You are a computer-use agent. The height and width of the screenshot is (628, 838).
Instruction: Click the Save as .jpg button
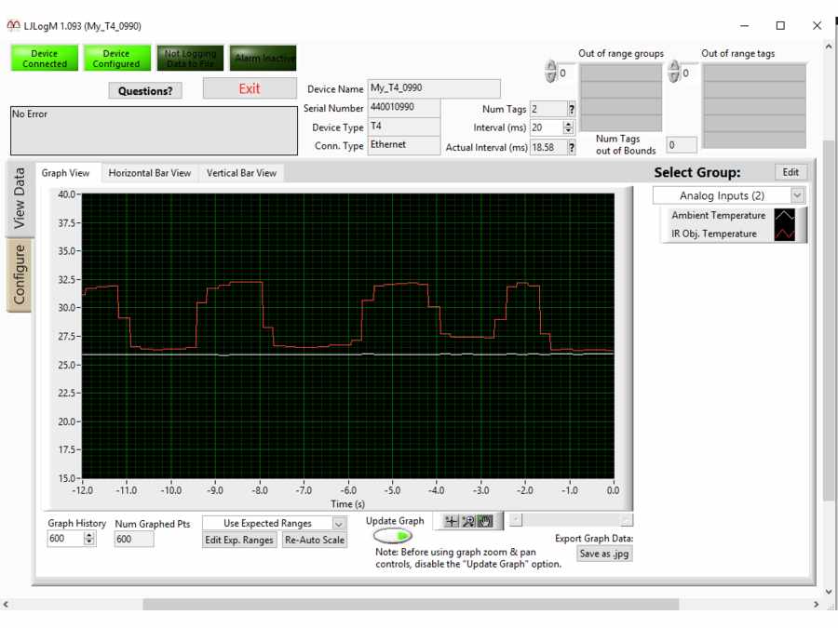point(606,554)
